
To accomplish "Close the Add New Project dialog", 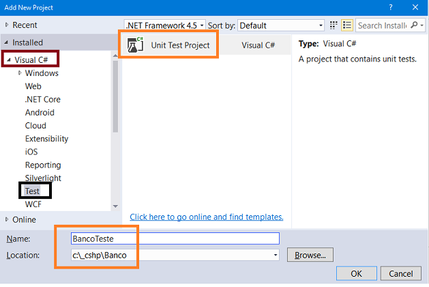I will coord(415,7).
